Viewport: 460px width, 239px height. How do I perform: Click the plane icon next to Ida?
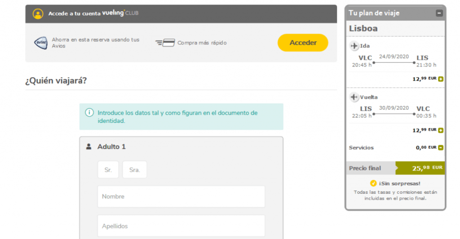[354, 46]
